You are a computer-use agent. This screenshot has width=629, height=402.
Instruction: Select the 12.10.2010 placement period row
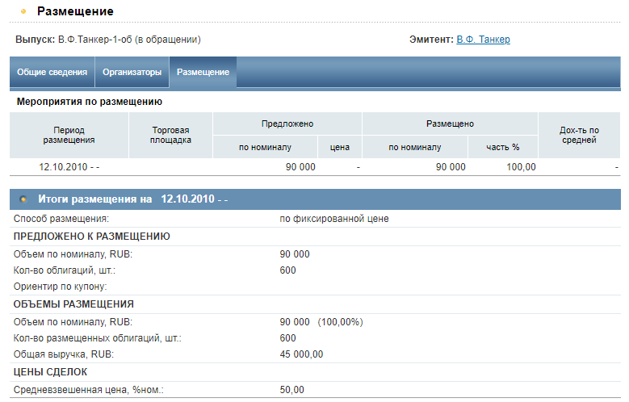point(69,167)
